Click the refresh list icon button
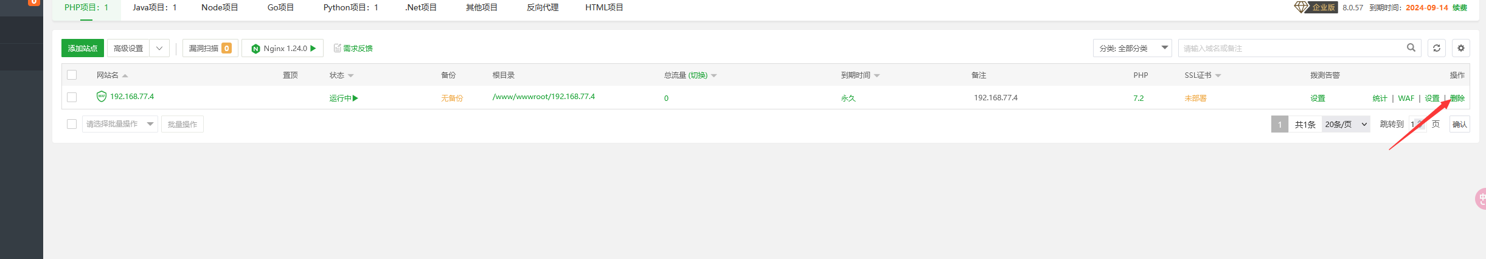This screenshot has height=259, width=1486. coord(1437,48)
